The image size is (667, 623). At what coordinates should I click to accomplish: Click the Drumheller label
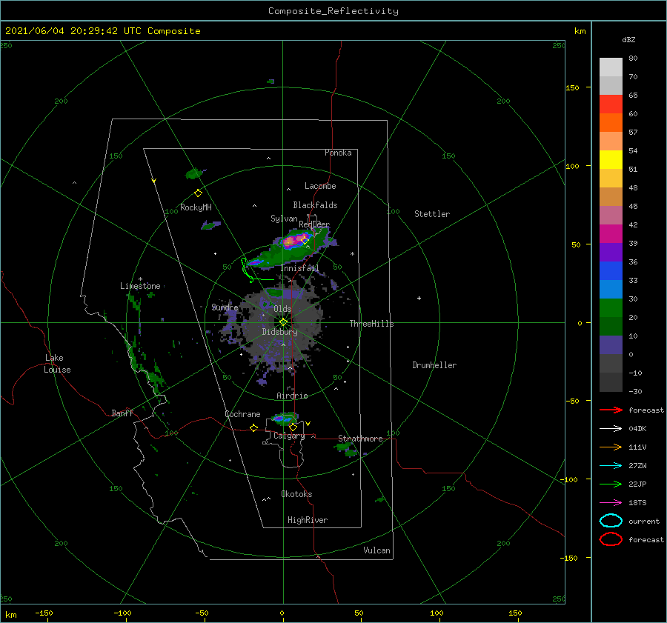(x=434, y=365)
